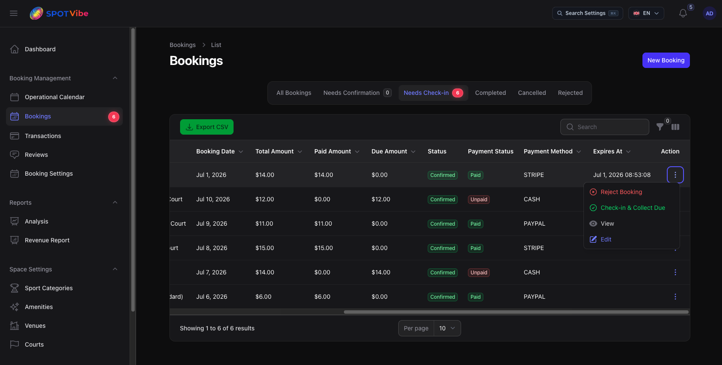Image resolution: width=722 pixels, height=365 pixels.
Task: Open Search Settings box
Action: click(x=587, y=13)
